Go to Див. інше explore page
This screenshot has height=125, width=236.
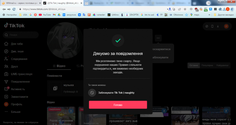pos(14,51)
